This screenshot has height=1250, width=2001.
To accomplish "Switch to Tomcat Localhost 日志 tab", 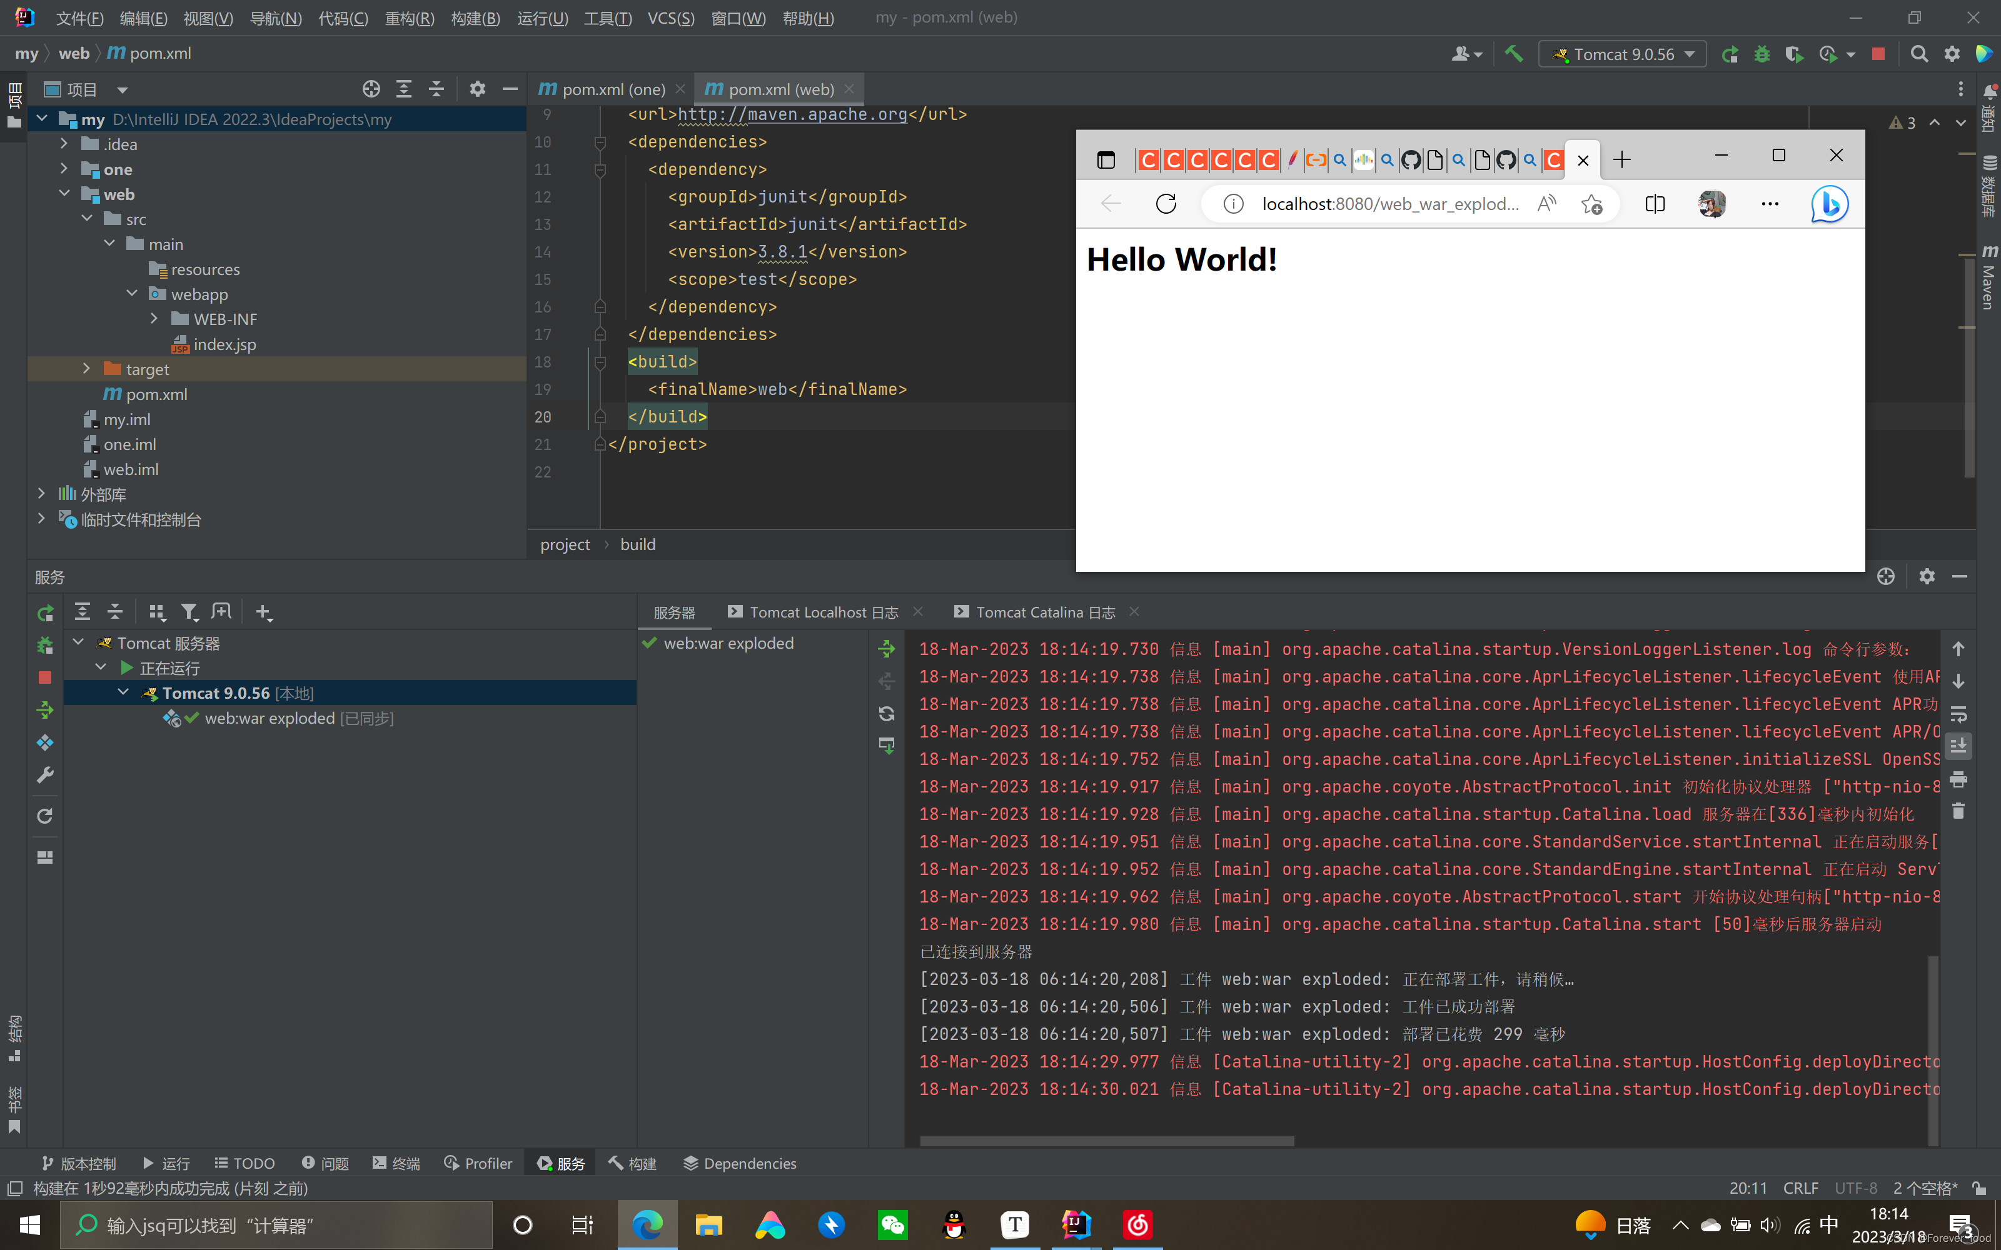I will tap(824, 612).
